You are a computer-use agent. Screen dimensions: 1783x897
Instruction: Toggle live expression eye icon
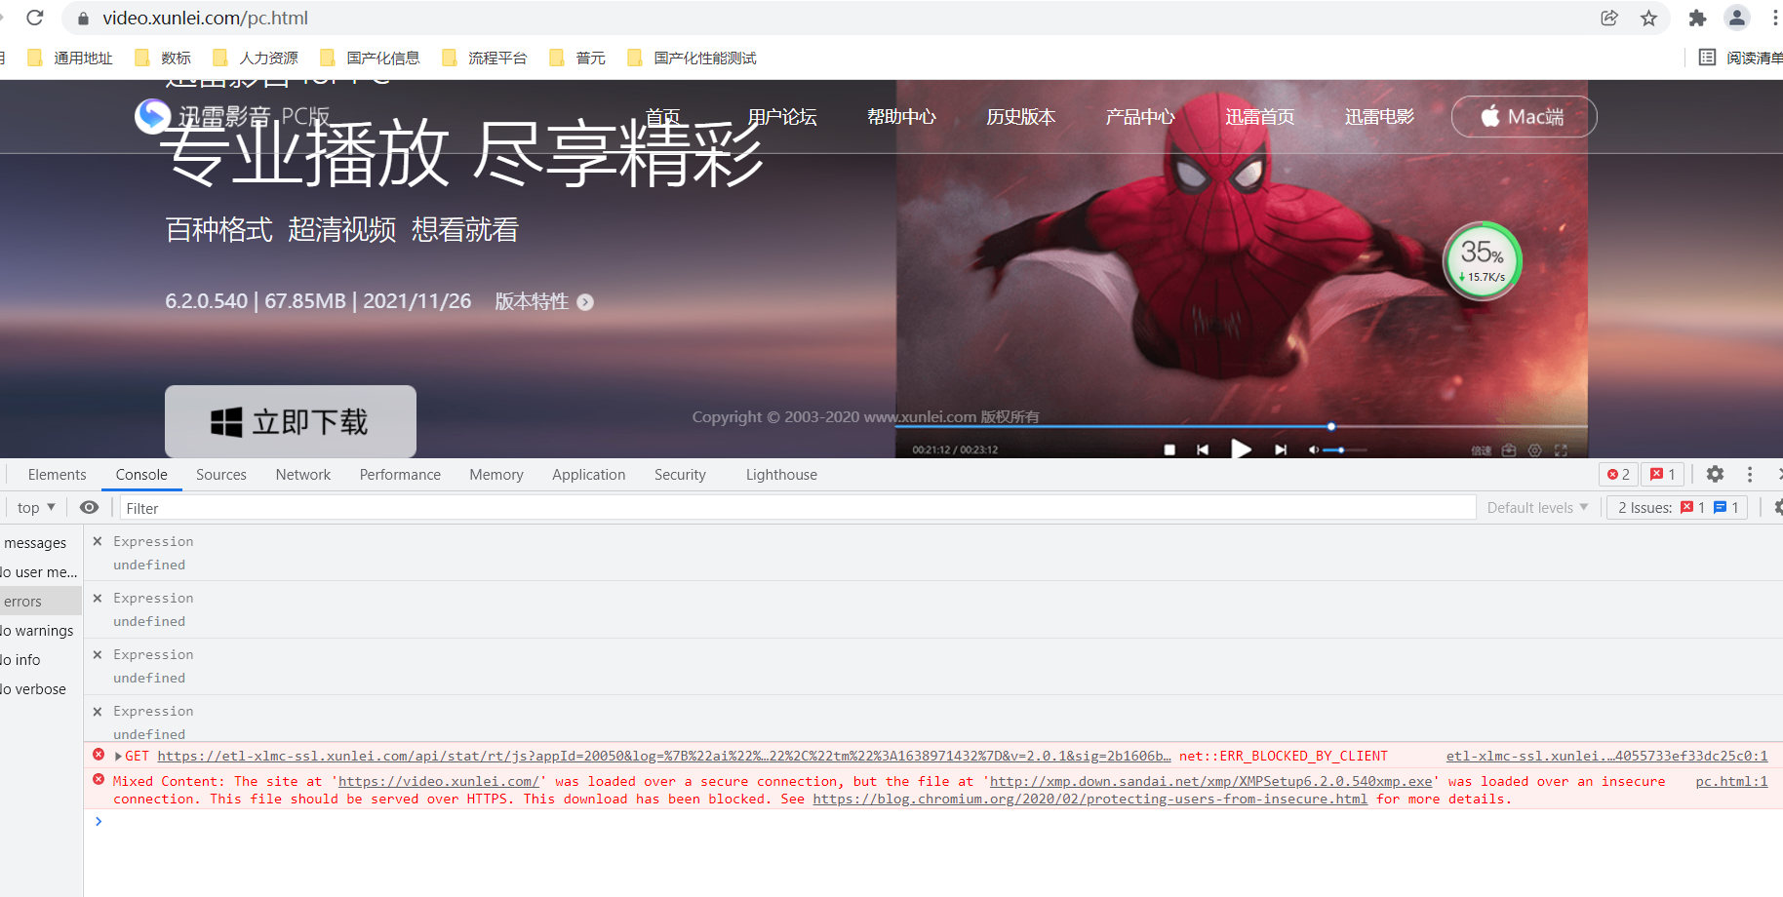(89, 507)
